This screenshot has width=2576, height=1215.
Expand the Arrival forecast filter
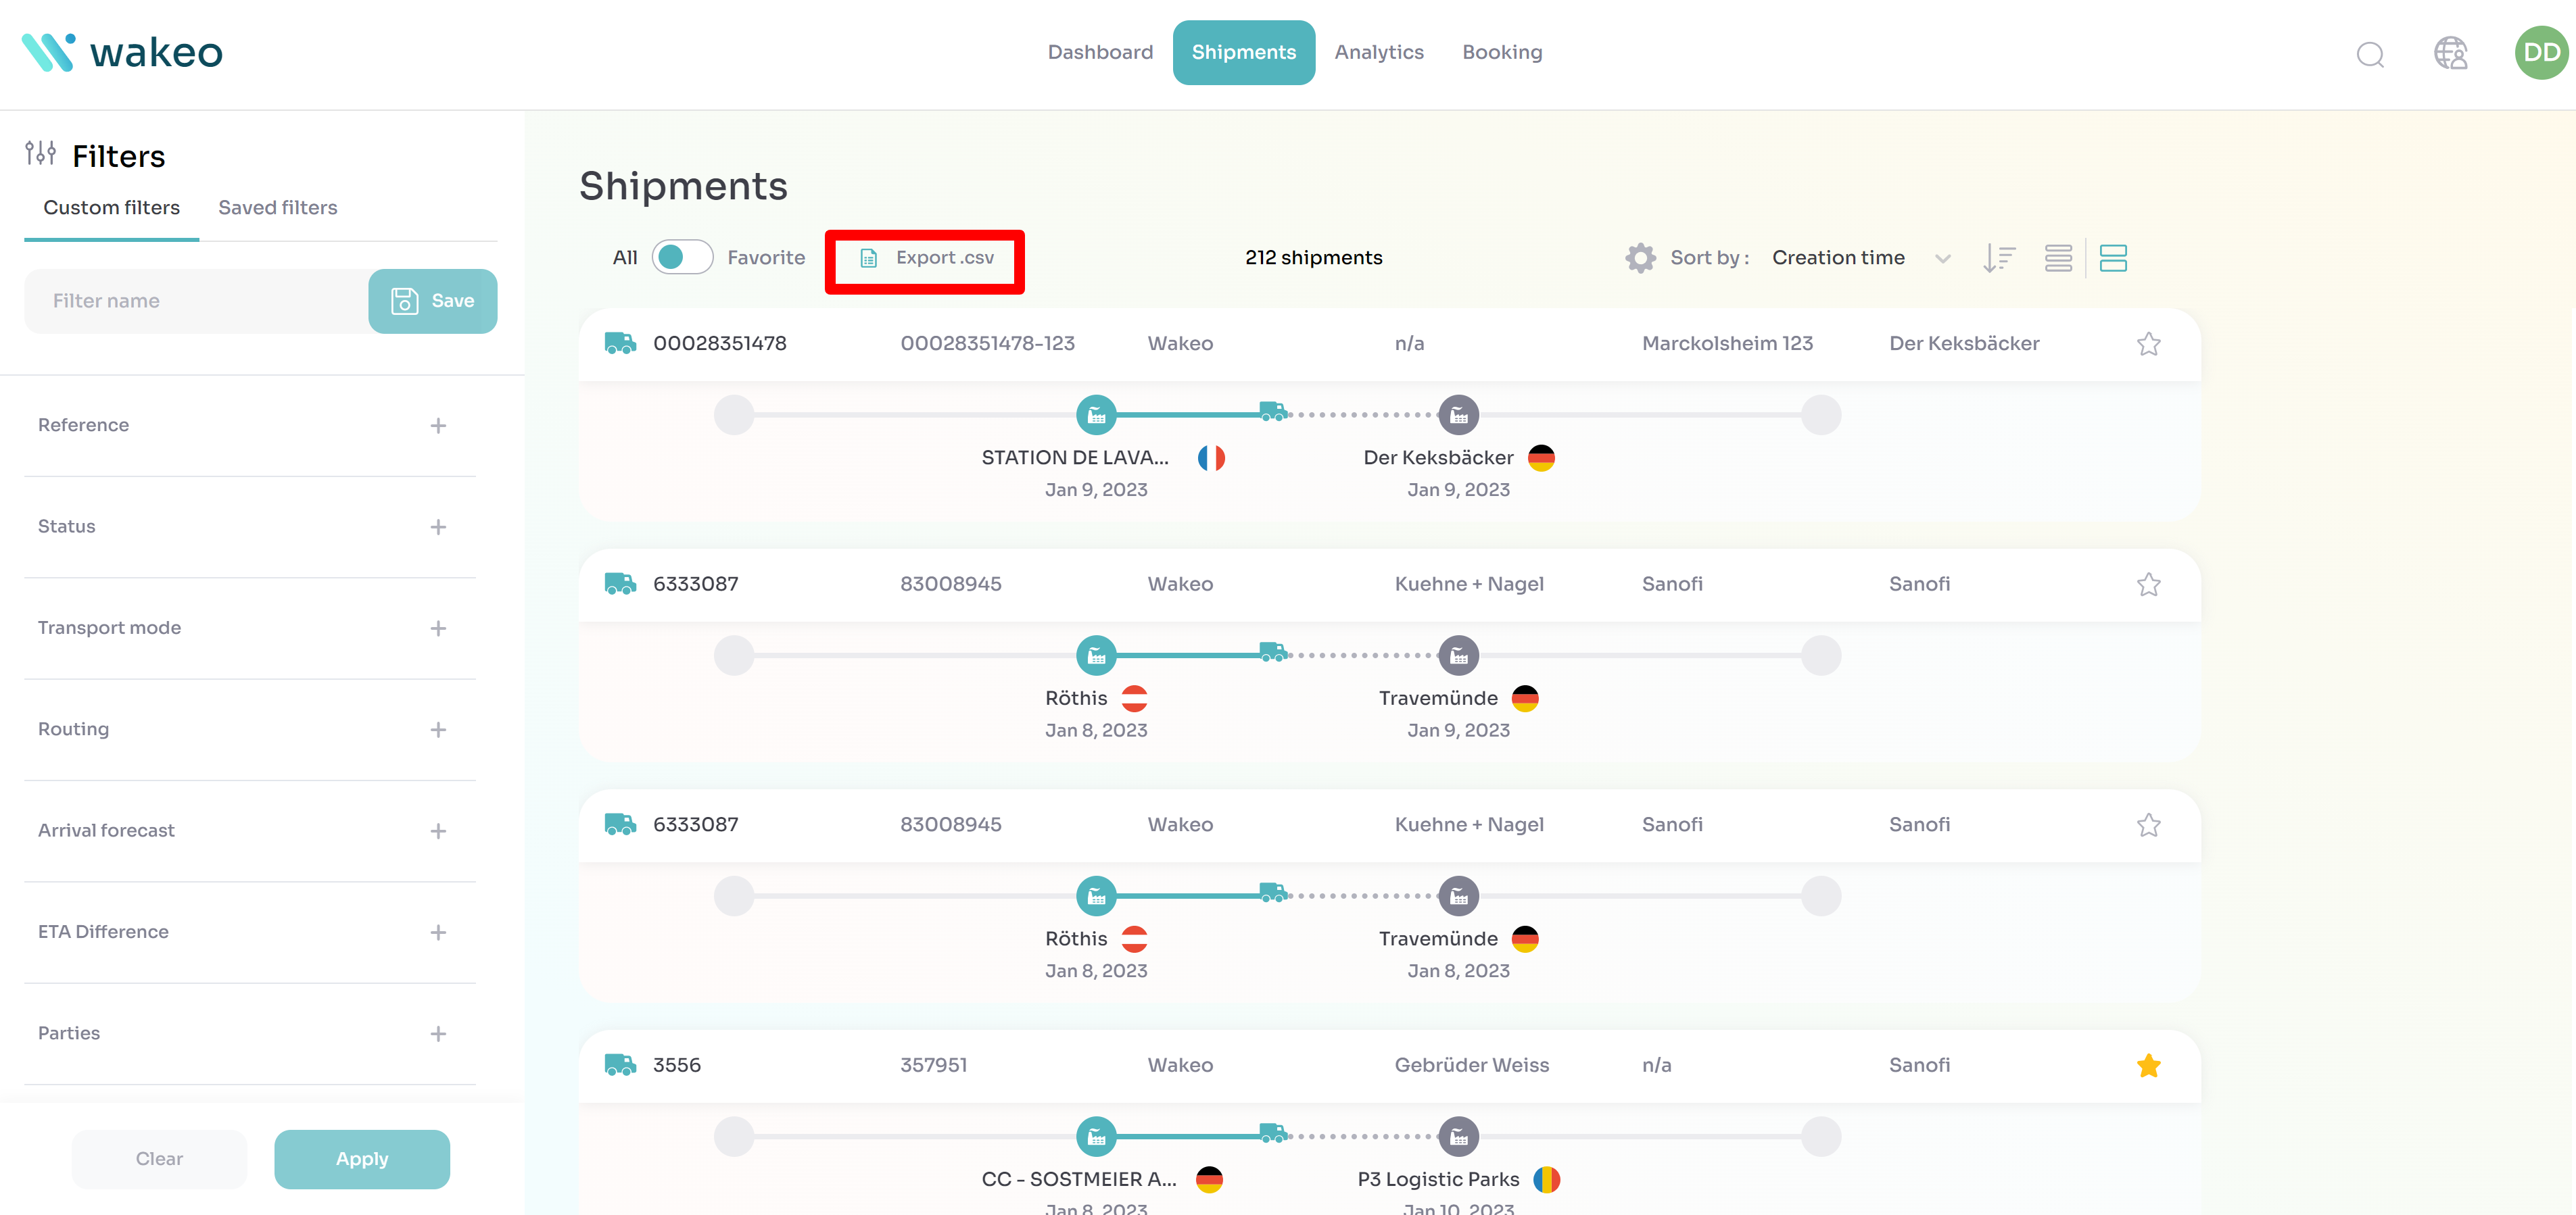pos(438,831)
